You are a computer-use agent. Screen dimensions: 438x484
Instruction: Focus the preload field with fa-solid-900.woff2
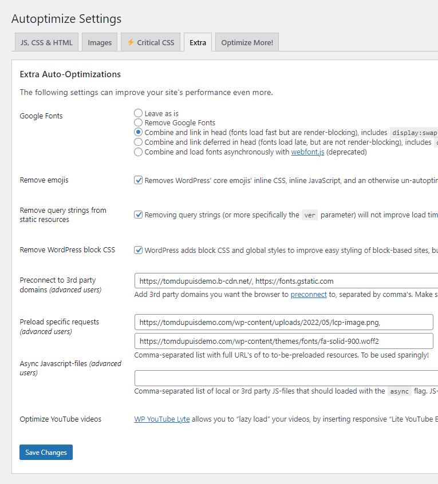pos(283,341)
